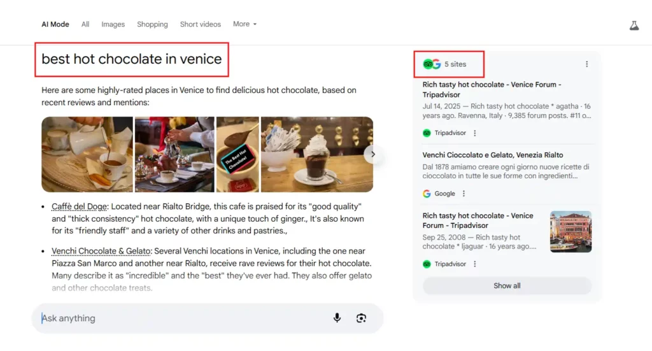Click best hot chocolate in venice heading
The width and height of the screenshot is (652, 351).
coord(131,59)
